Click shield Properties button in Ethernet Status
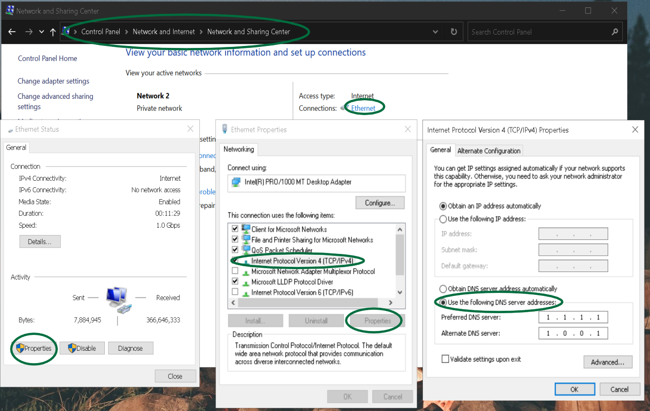Screen dimensions: 650x411 [34, 348]
